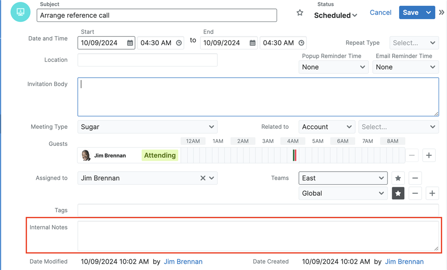Set East as primary team star

pyautogui.click(x=398, y=178)
